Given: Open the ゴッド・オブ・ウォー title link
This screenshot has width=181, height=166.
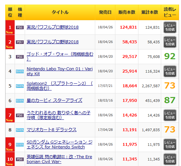Looking at the screenshot, I should 60,57.
